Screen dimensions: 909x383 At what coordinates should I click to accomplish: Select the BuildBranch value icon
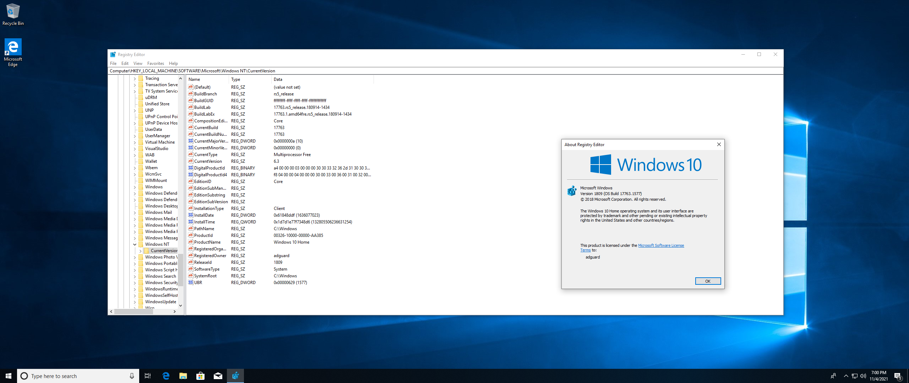[x=191, y=94]
